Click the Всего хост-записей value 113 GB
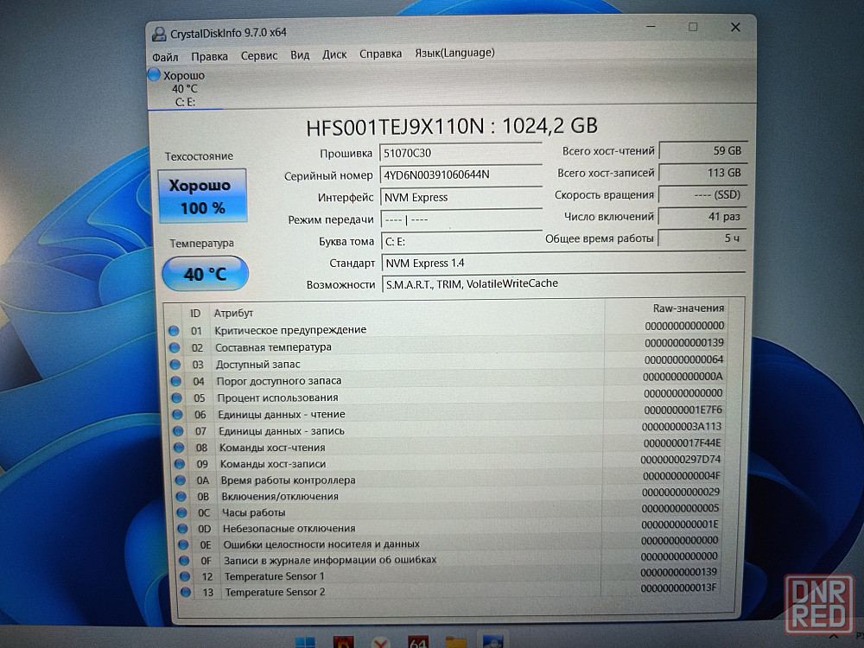The height and width of the screenshot is (648, 864). pyautogui.click(x=702, y=173)
